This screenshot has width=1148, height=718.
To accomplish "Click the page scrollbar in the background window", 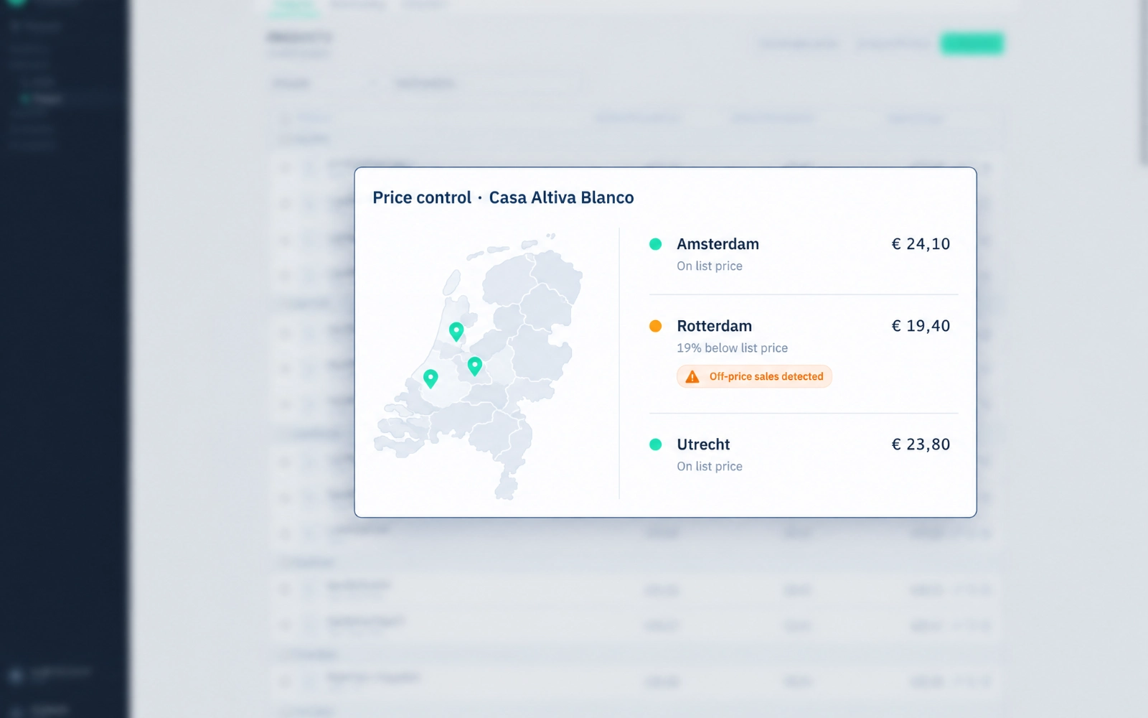I will click(x=1143, y=83).
